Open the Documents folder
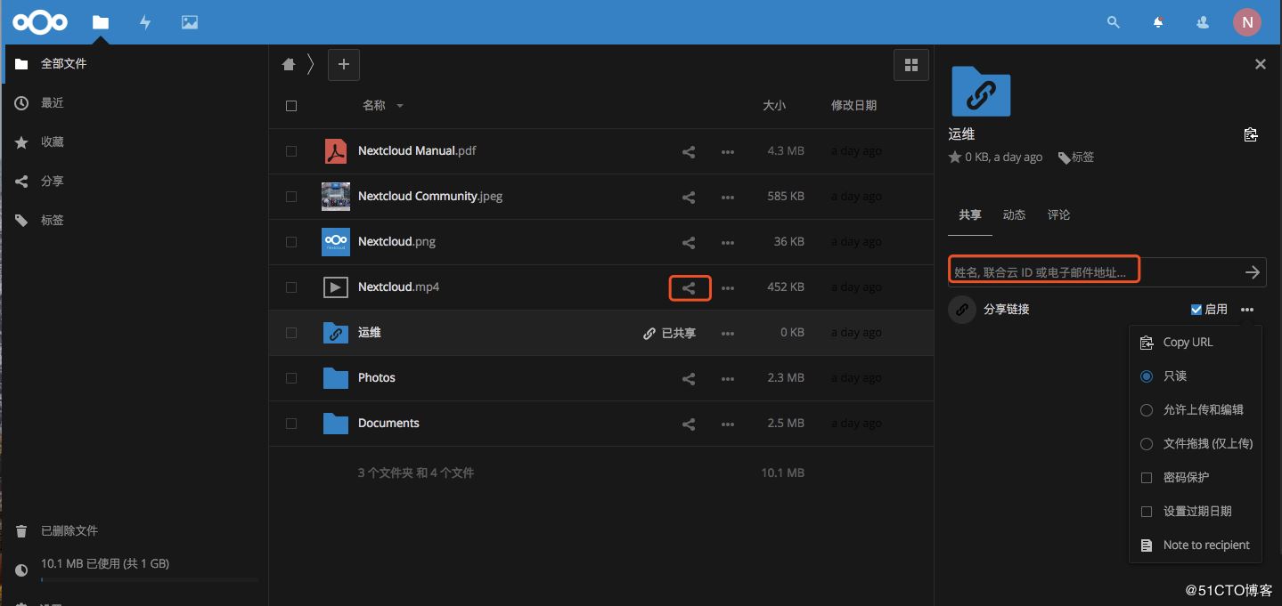Viewport: 1282px width, 606px height. click(388, 424)
